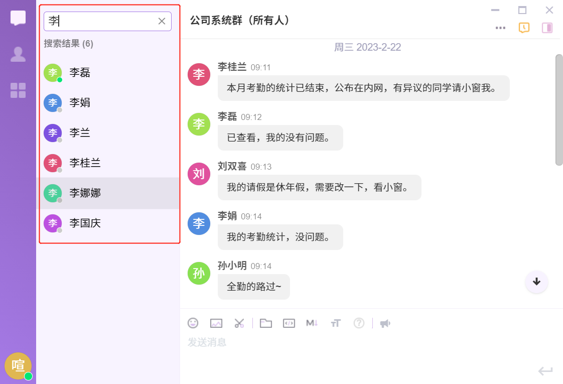Open user avatar status menu
Image resolution: width=563 pixels, height=384 pixels.
(18, 366)
